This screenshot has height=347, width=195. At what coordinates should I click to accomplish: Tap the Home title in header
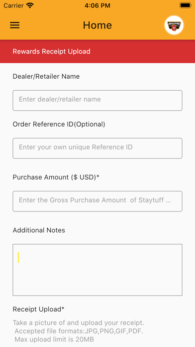[97, 25]
